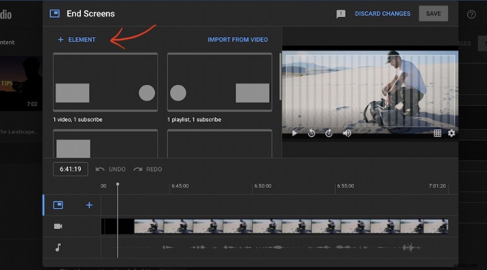Viewport: 487px width, 270px height.
Task: Select the 1 video, 1 subscribe template
Action: 105,82
